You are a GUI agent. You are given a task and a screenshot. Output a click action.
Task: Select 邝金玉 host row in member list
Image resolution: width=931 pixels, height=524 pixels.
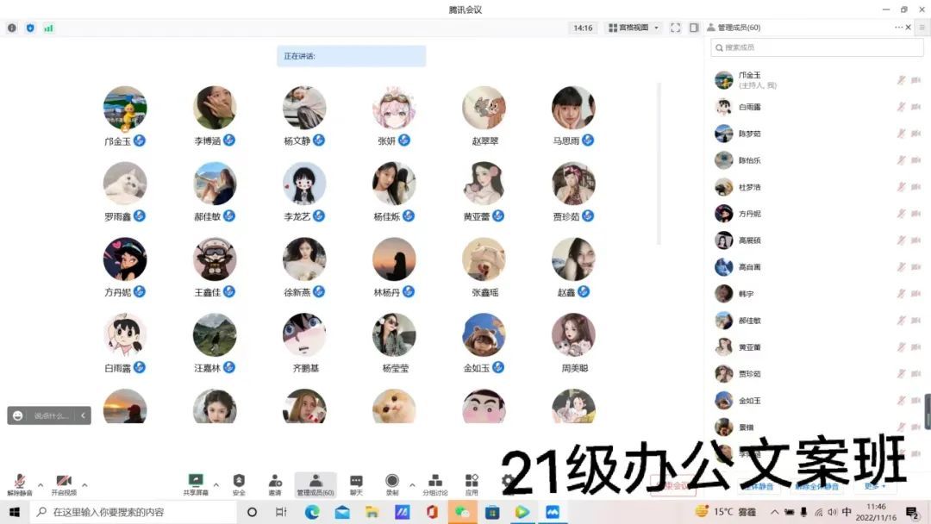816,80
